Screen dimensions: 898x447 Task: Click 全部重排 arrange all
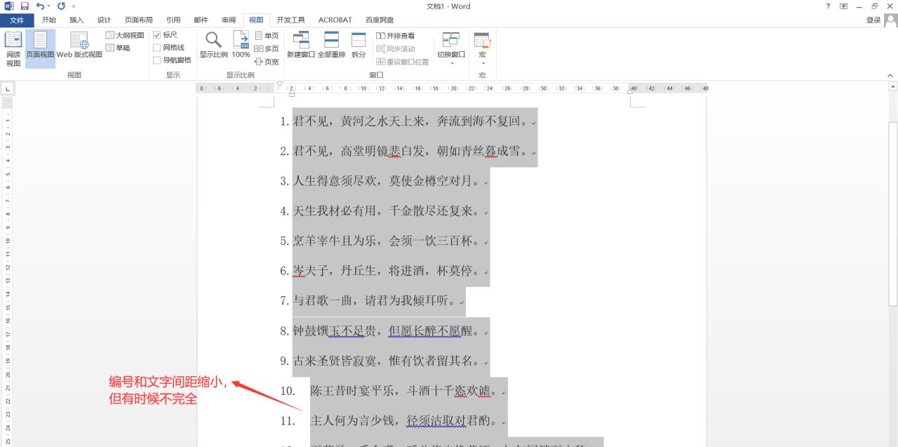(x=331, y=46)
